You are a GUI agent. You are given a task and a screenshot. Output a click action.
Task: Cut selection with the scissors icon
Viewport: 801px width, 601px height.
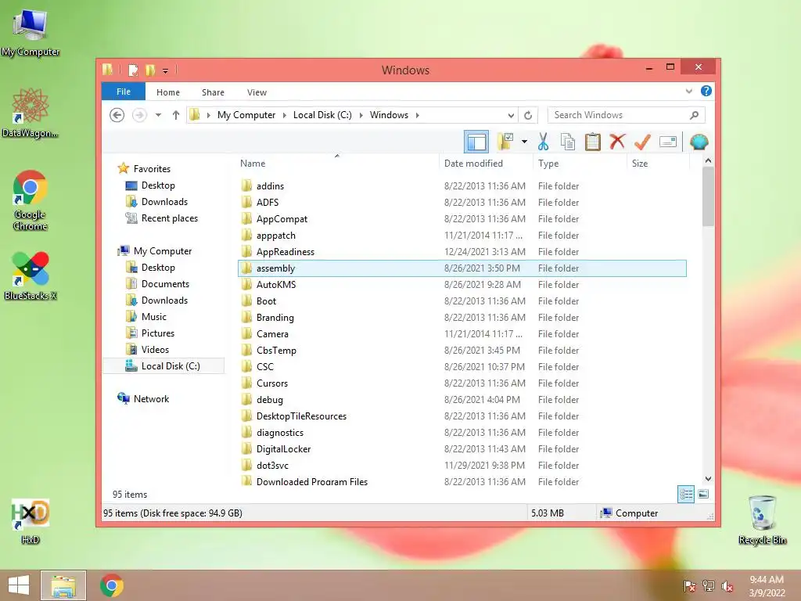tap(543, 142)
